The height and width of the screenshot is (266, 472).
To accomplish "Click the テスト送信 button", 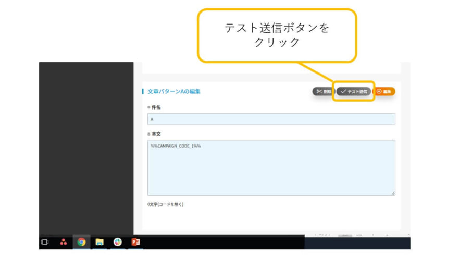I will point(354,91).
